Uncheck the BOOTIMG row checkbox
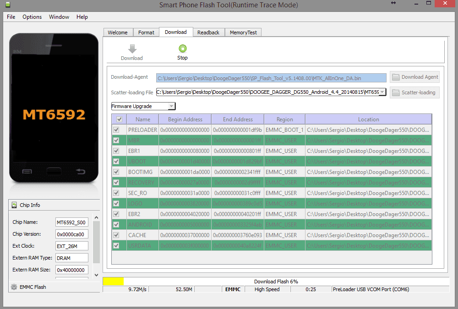This screenshot has height=309, width=458. tap(116, 172)
